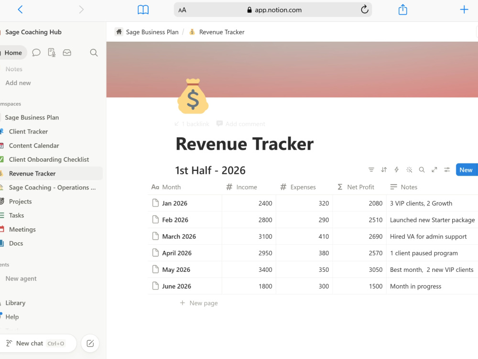Viewport: 478px width, 359px height.
Task: Open Client Tracker page
Action: coord(28,132)
